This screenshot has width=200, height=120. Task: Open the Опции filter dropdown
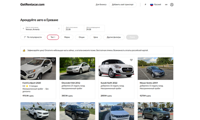tap(81, 37)
